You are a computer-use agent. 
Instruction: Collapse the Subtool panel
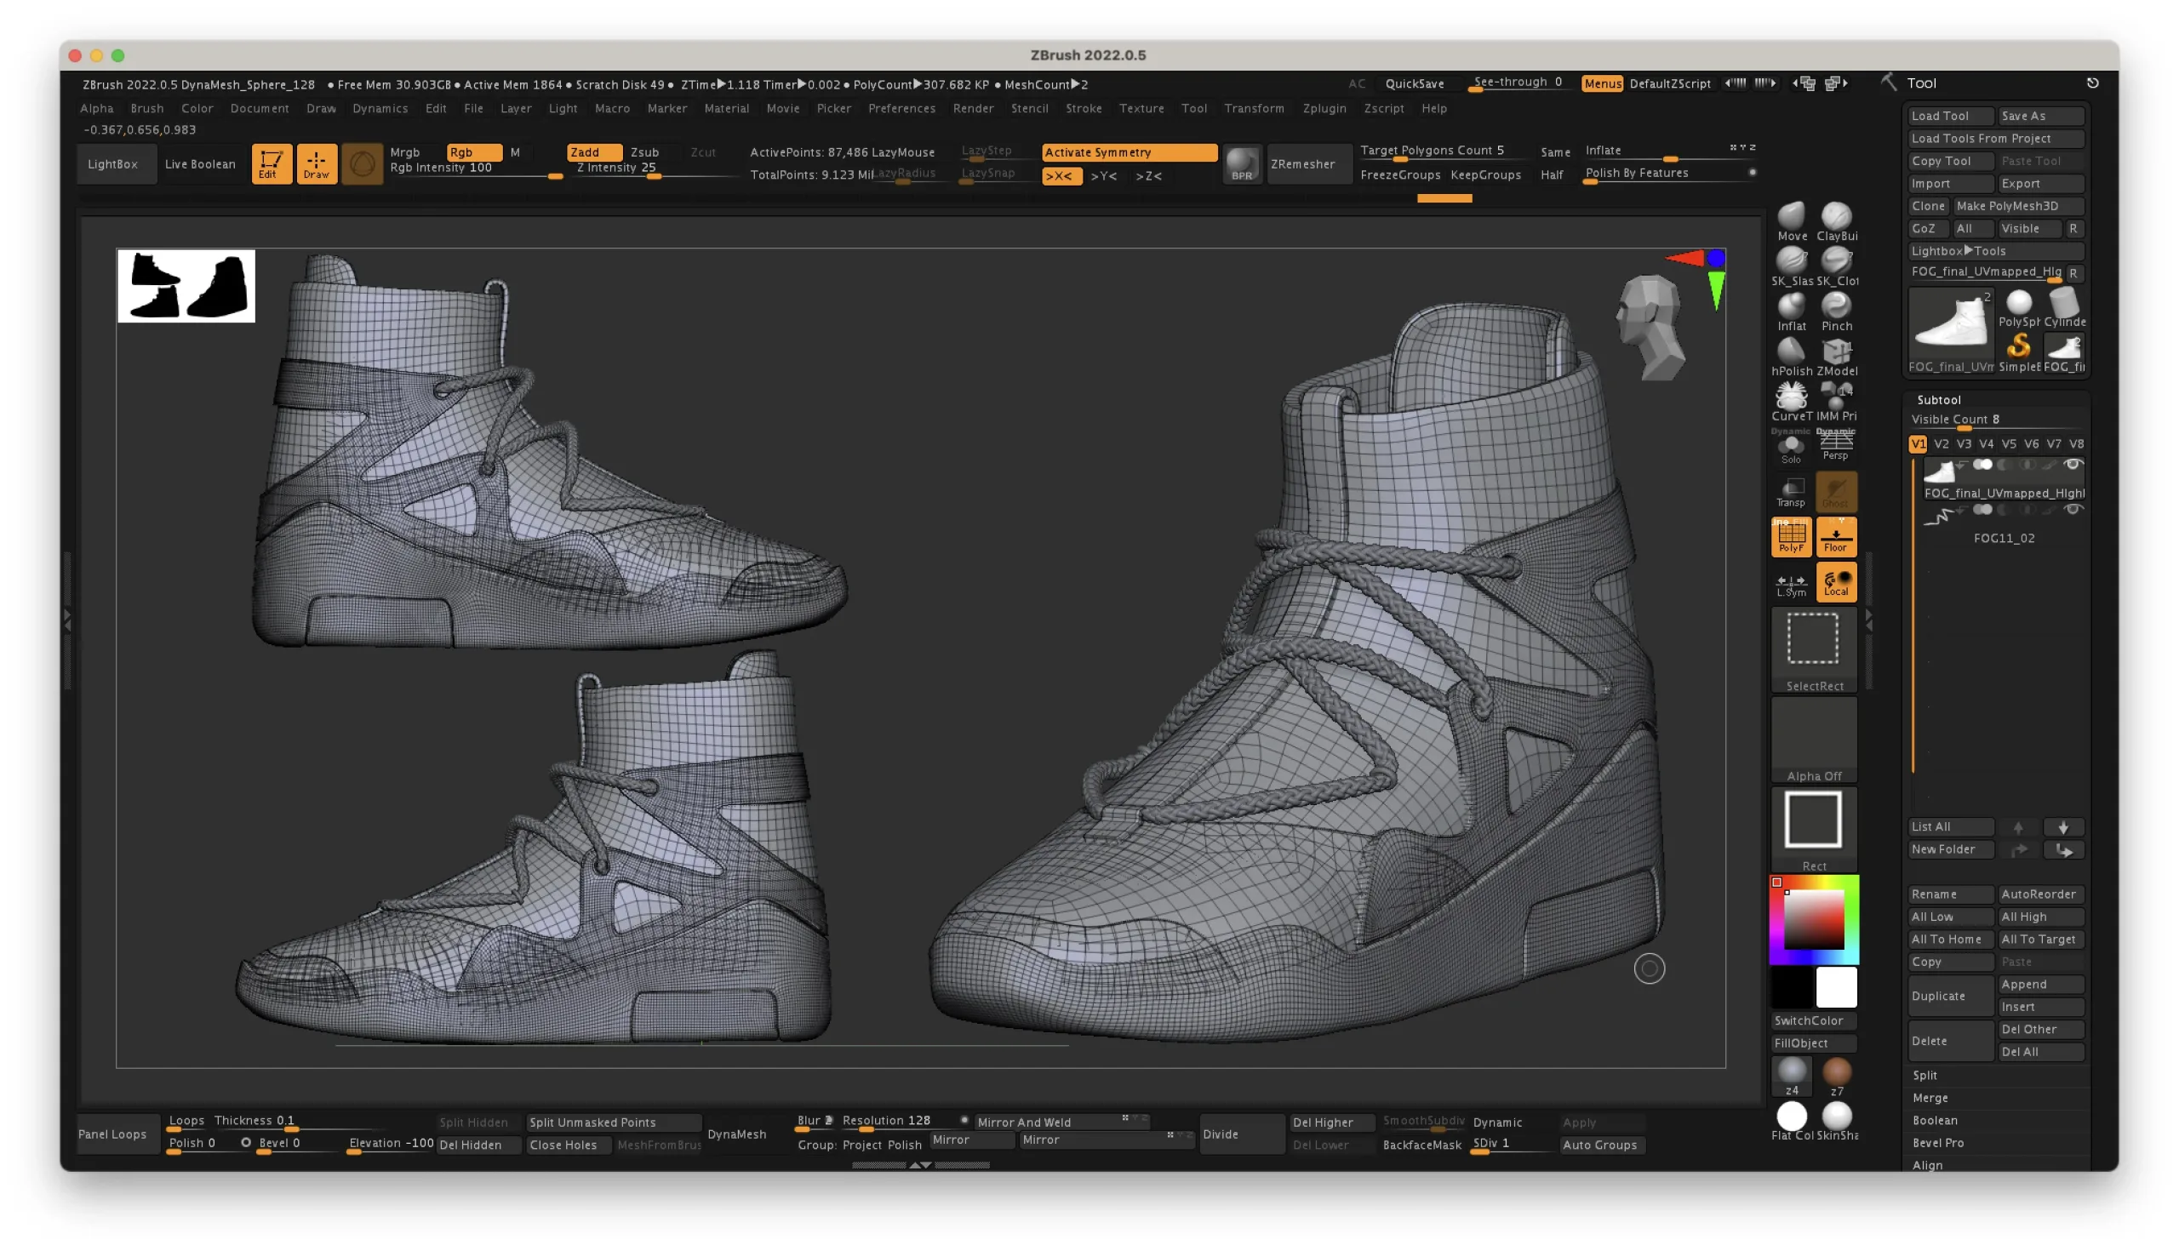[1939, 398]
